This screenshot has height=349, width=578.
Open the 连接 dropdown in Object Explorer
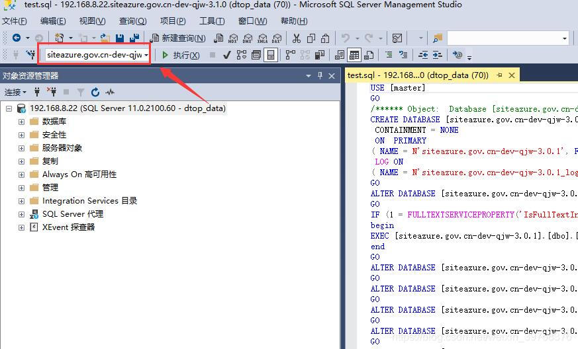[15, 92]
